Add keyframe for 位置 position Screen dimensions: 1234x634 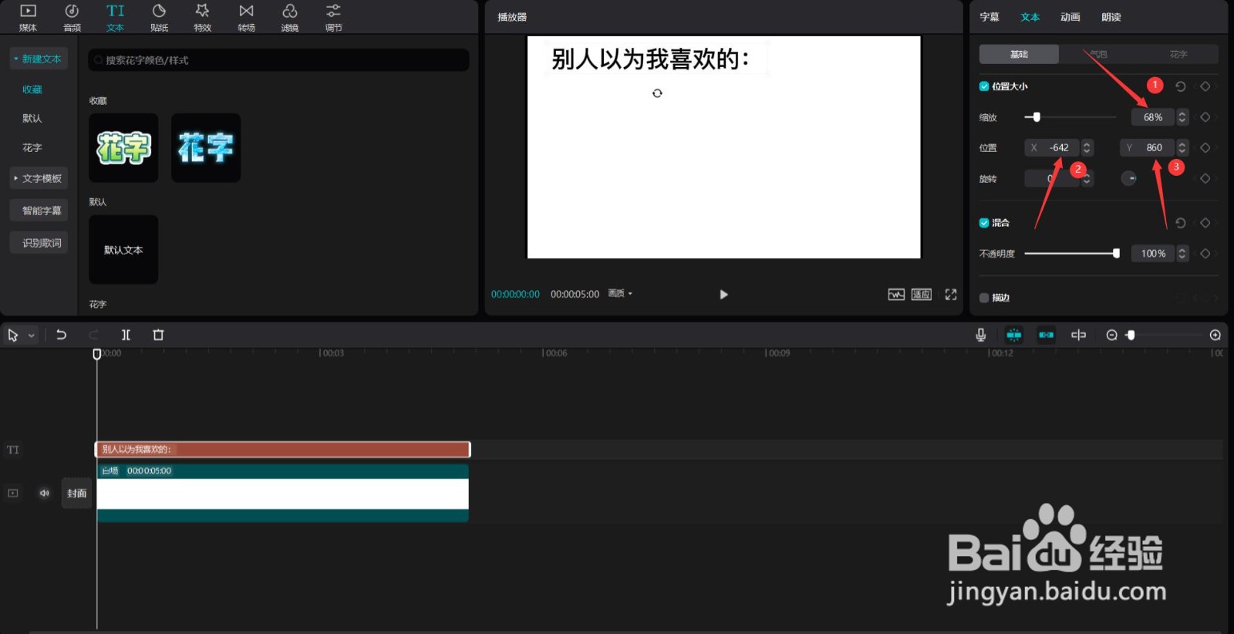[1205, 147]
